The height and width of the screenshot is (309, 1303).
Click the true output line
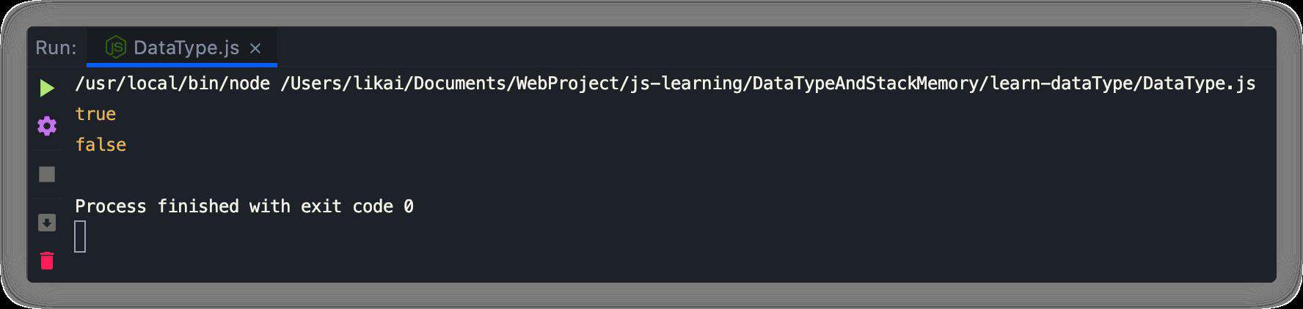[95, 114]
